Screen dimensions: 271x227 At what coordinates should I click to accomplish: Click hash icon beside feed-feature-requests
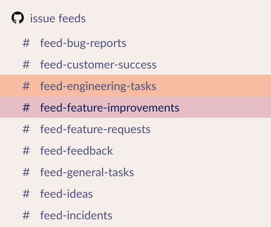pos(26,129)
